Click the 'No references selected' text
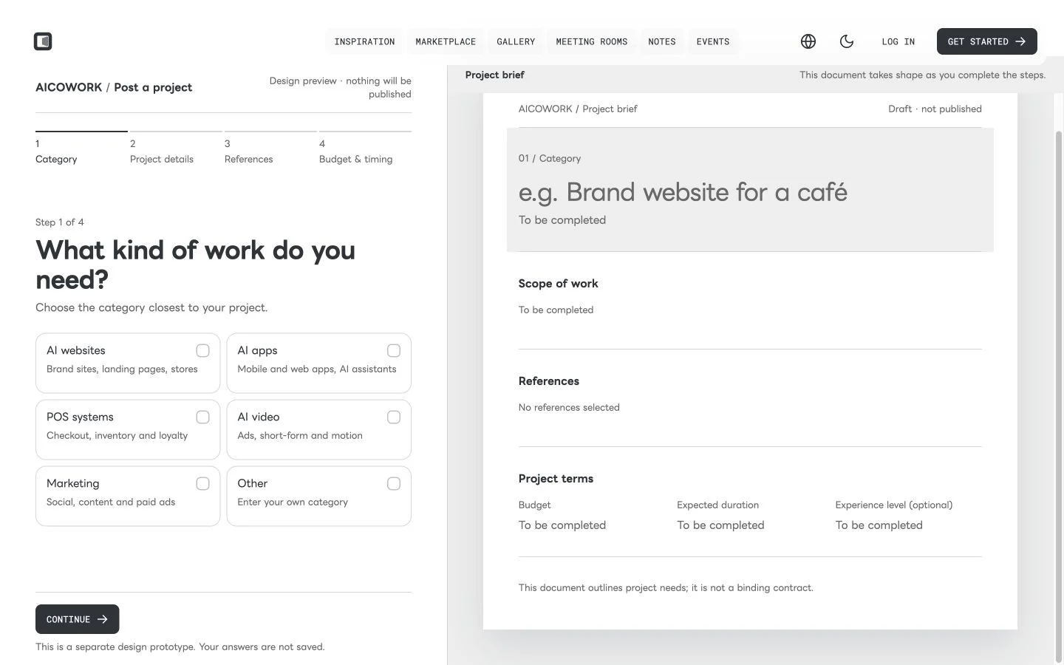Viewport: 1064px width, 665px height. (x=569, y=407)
